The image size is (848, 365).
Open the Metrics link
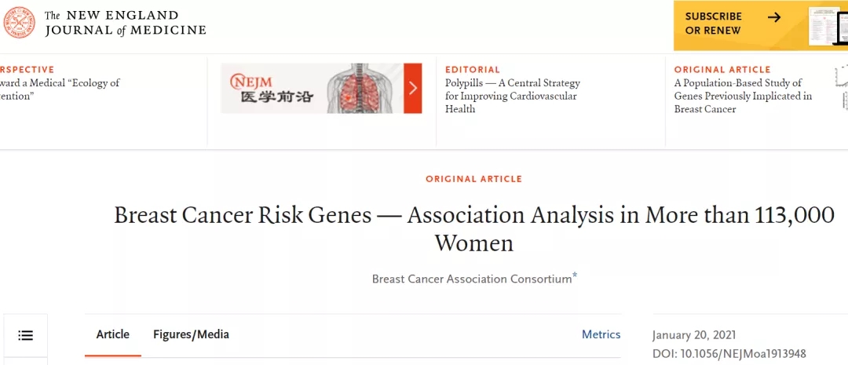tap(601, 334)
